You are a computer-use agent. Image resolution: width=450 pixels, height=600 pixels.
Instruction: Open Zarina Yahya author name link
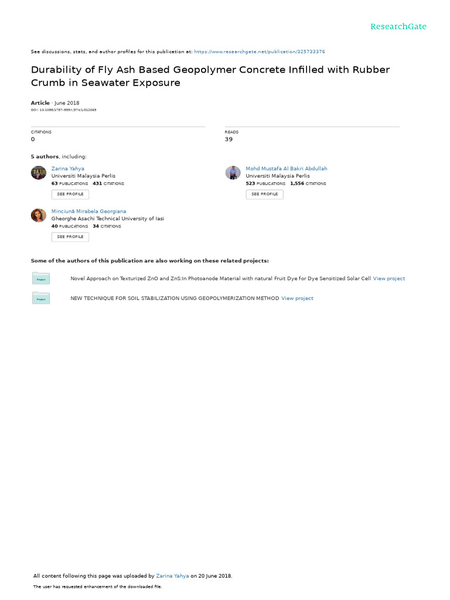click(67, 169)
